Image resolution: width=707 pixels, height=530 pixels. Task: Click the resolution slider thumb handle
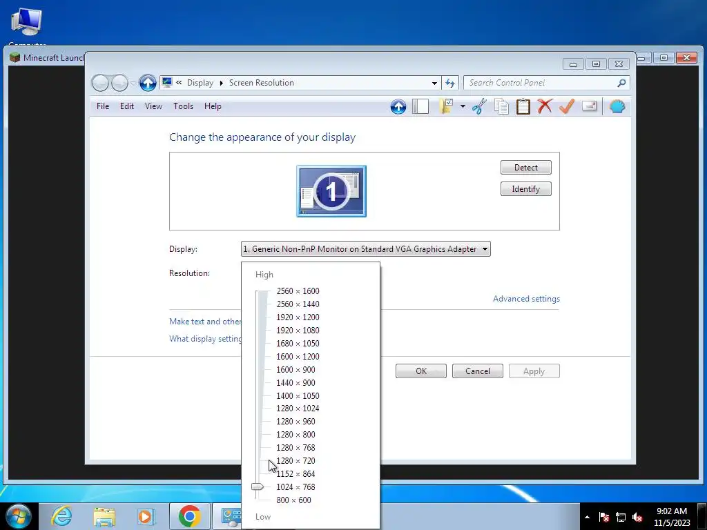tap(258, 487)
